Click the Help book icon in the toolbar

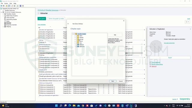[20, 6]
